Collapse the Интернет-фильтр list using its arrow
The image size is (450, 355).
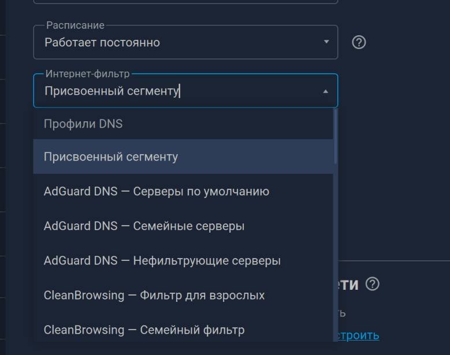coord(325,91)
